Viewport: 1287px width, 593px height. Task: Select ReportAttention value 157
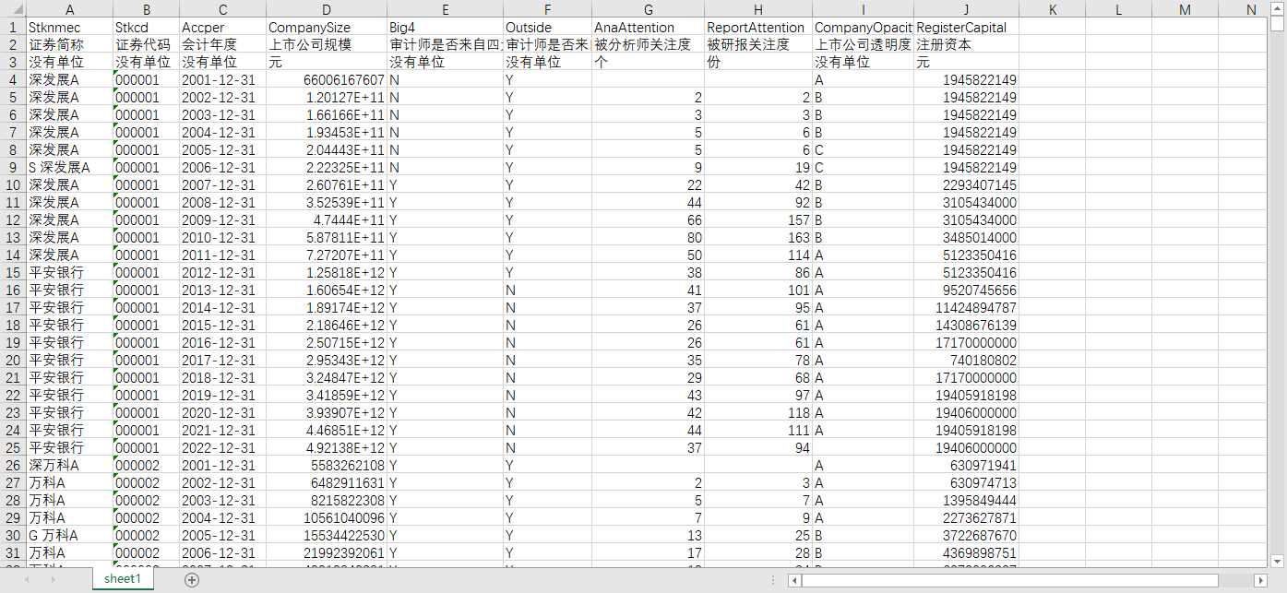click(x=758, y=220)
